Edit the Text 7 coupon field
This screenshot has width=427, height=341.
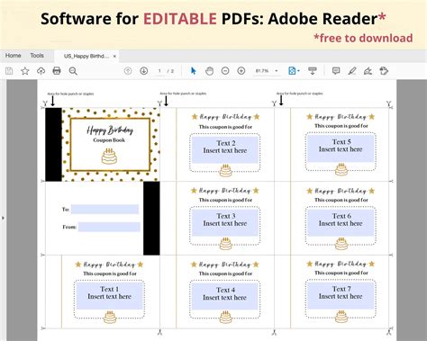(x=341, y=296)
